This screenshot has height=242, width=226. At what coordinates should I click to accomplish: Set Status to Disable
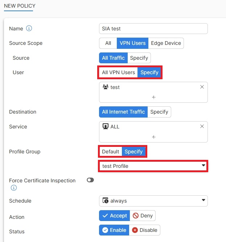[x=144, y=230]
